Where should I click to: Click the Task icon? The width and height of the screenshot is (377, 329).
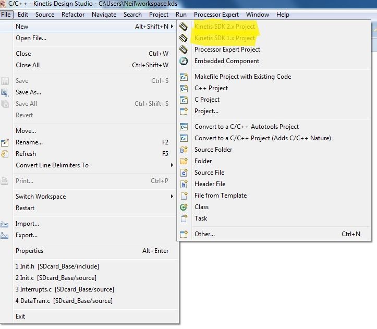184,218
